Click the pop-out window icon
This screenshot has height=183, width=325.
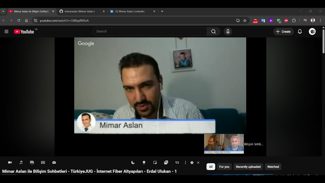(166, 162)
